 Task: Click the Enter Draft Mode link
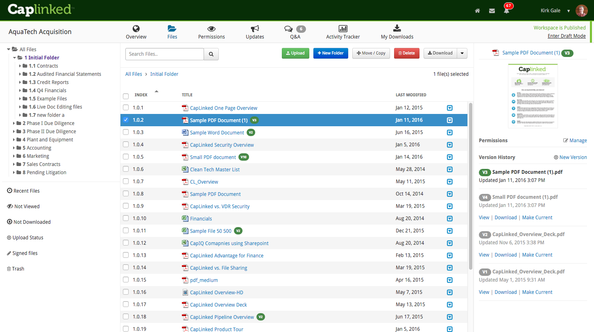[x=567, y=36]
